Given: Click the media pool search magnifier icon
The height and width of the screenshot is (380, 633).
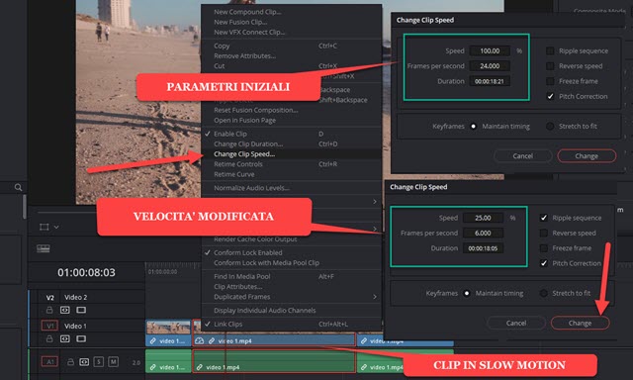Looking at the screenshot, I should point(18,187).
